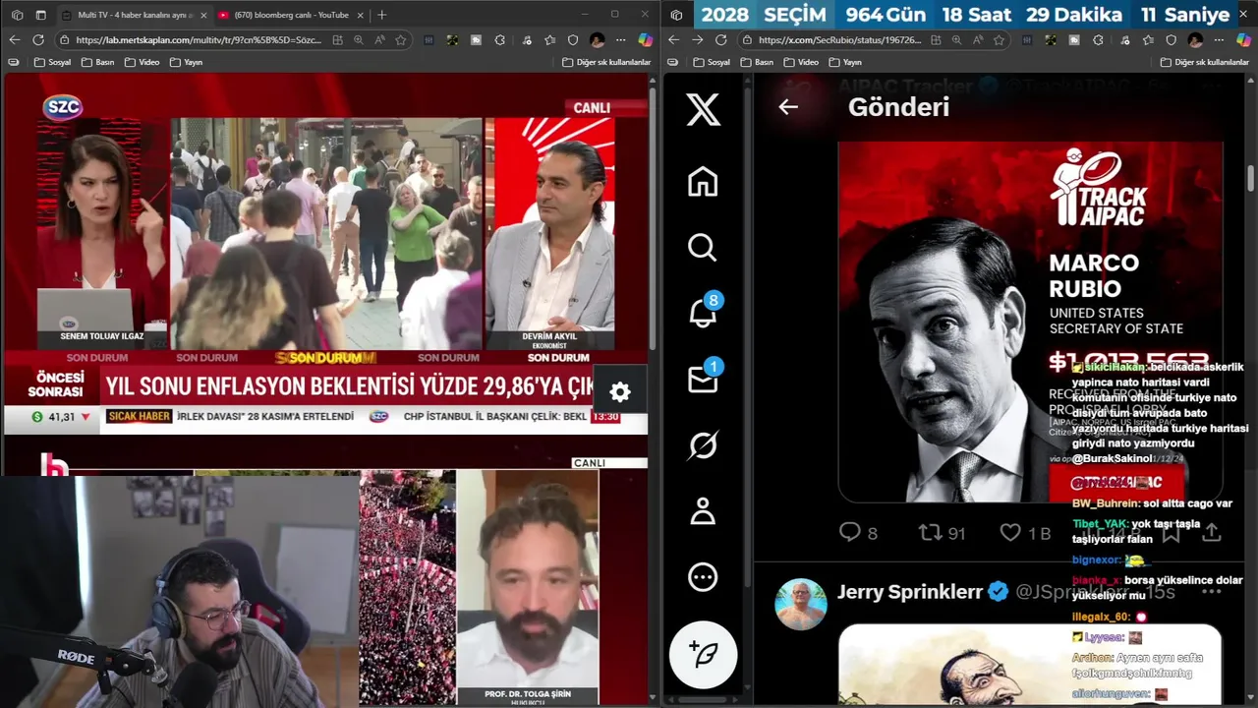
Task: Open Sosyal bookmark folder in left browser
Action: click(52, 62)
